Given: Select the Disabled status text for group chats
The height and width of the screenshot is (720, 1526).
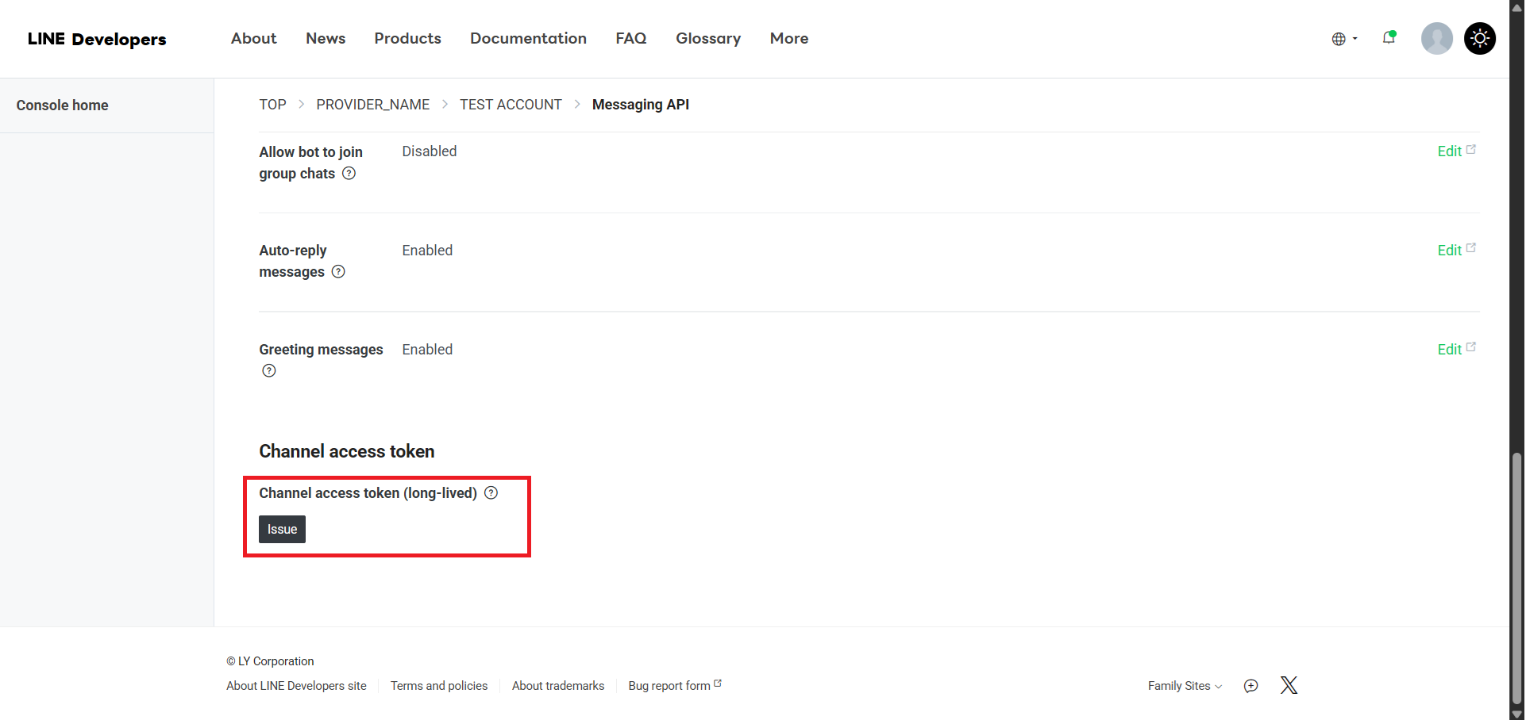Looking at the screenshot, I should tap(430, 151).
